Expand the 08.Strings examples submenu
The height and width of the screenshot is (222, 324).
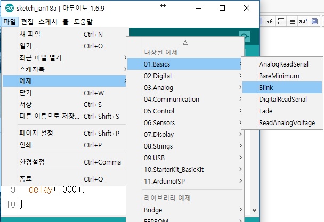(185, 146)
